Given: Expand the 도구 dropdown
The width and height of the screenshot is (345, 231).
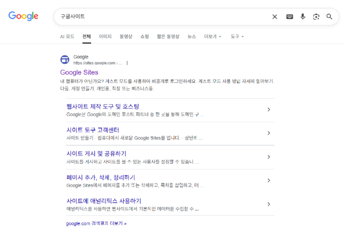Looking at the screenshot, I should point(237,37).
